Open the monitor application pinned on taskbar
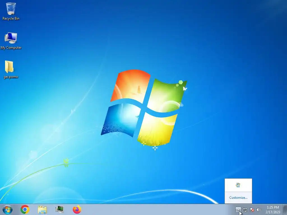Screen dimensions: 287x215 [60, 209]
